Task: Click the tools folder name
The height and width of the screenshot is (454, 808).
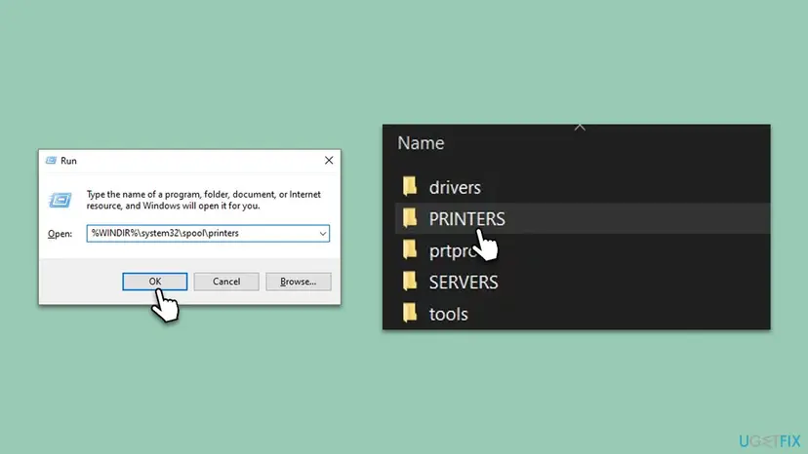Action: tap(448, 314)
